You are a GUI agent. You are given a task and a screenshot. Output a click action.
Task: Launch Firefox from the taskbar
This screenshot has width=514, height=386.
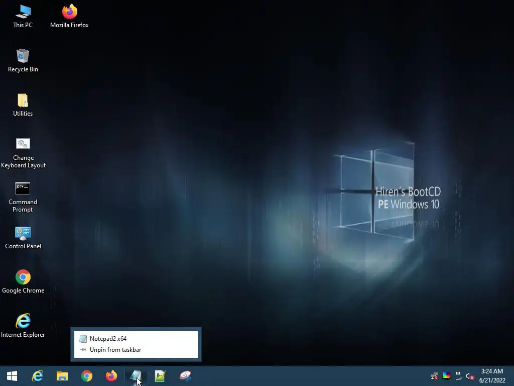click(x=111, y=376)
